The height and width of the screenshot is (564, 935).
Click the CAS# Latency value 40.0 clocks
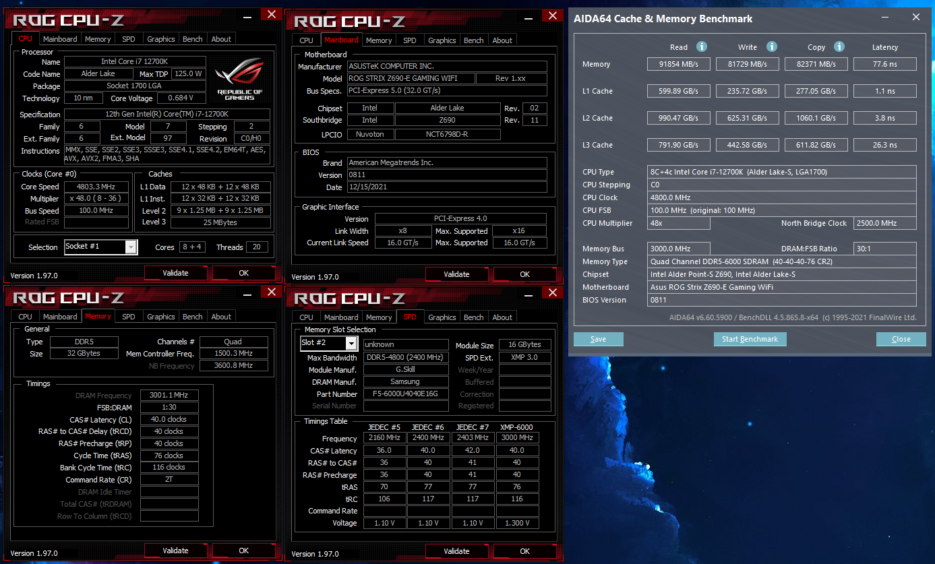coord(169,419)
